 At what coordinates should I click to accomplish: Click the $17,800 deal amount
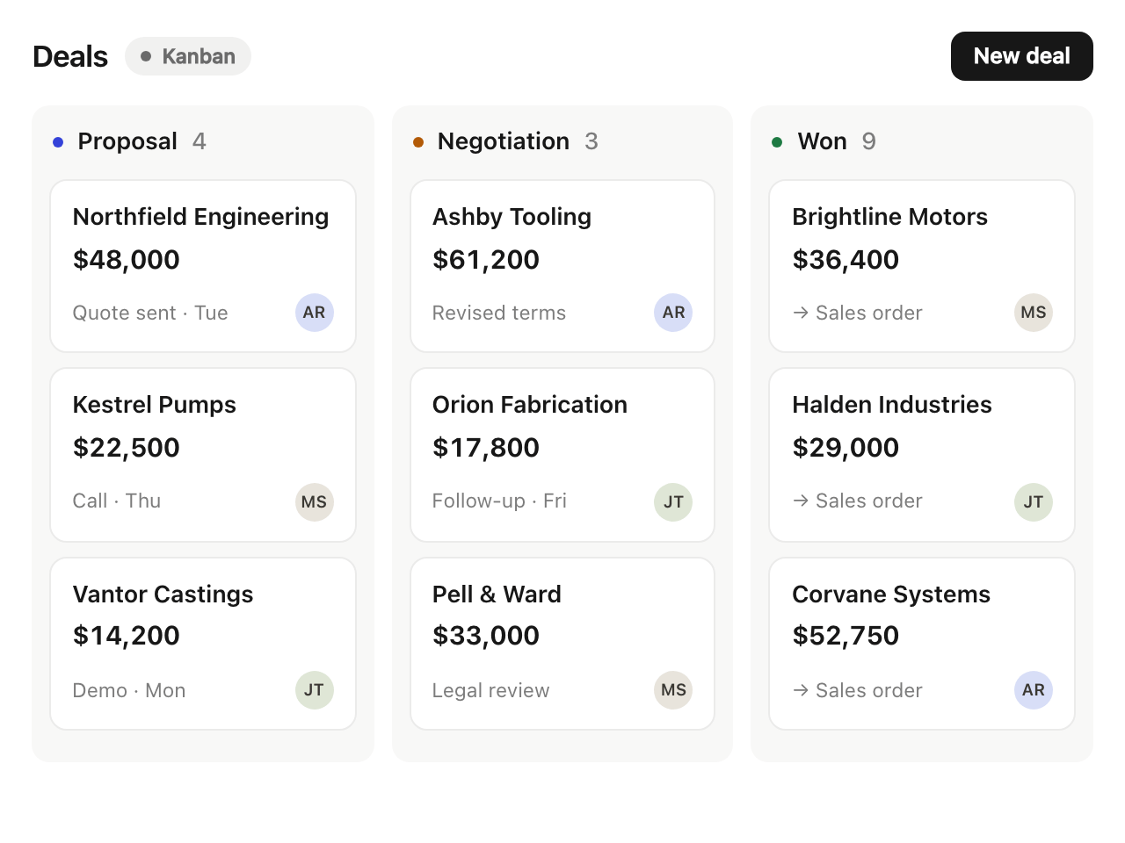486,448
